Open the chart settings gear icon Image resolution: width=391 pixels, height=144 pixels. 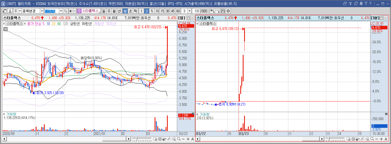[x=228, y=11]
